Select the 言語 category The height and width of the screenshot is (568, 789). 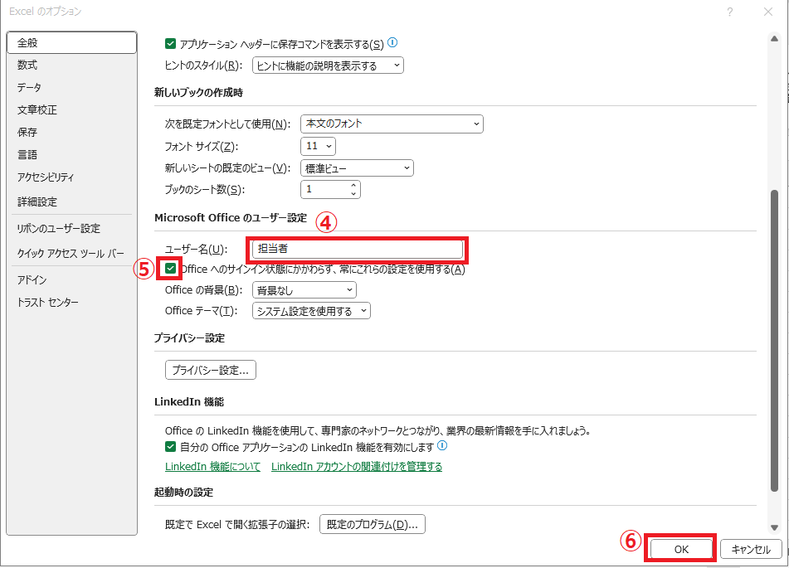click(71, 154)
